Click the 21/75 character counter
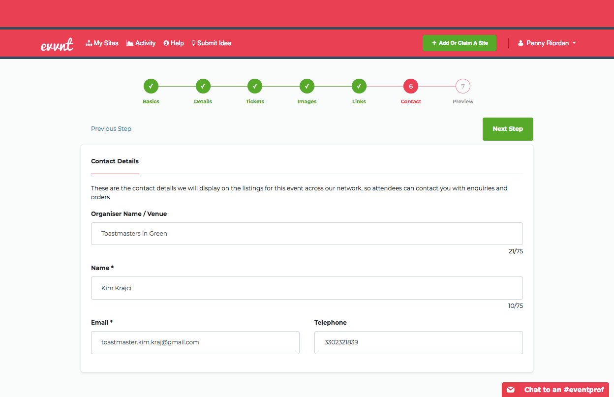The width and height of the screenshot is (614, 397). point(516,251)
